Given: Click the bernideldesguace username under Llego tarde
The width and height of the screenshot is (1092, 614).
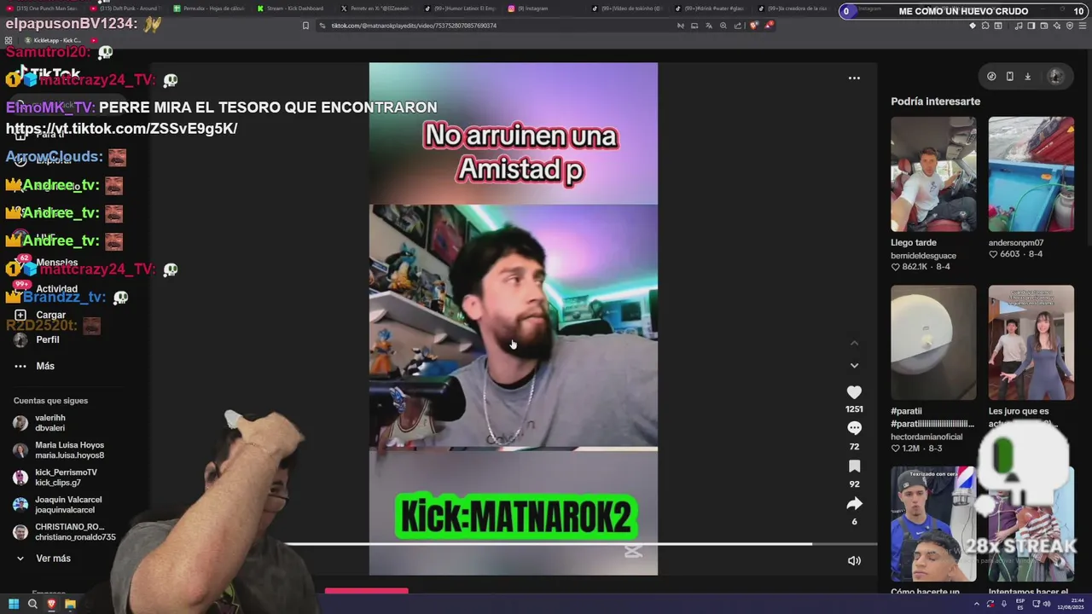Looking at the screenshot, I should (x=923, y=255).
